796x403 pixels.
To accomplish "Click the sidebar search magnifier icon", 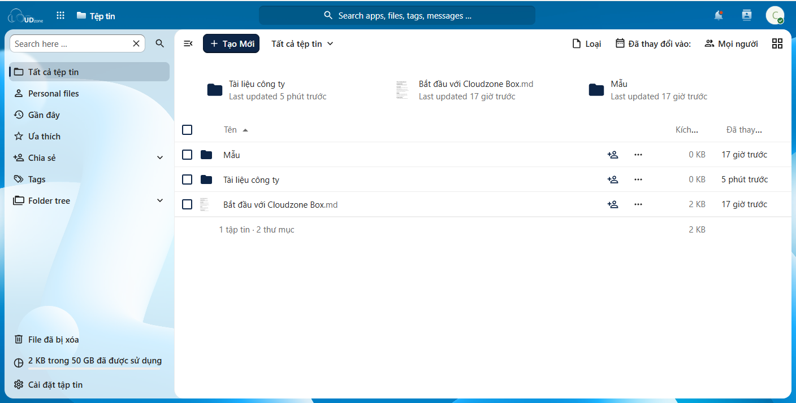I will pos(160,43).
